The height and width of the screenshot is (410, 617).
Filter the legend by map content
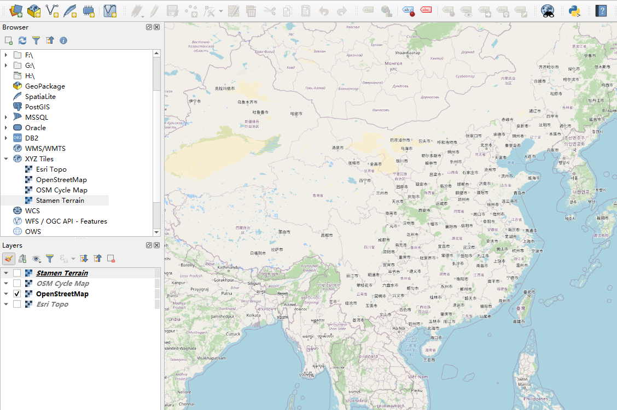point(50,258)
